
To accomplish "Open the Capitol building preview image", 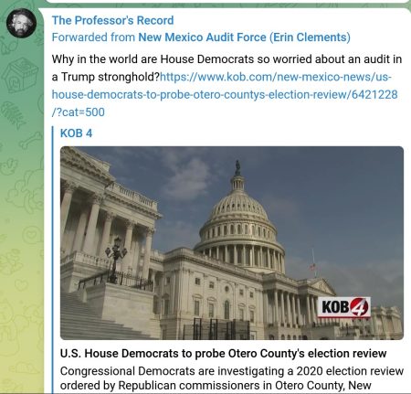I will pos(232,243).
